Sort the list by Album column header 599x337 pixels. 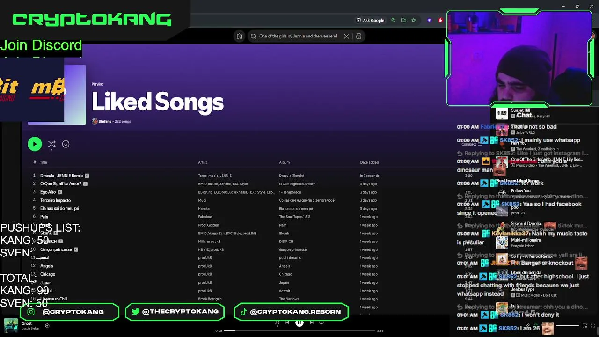pyautogui.click(x=284, y=162)
